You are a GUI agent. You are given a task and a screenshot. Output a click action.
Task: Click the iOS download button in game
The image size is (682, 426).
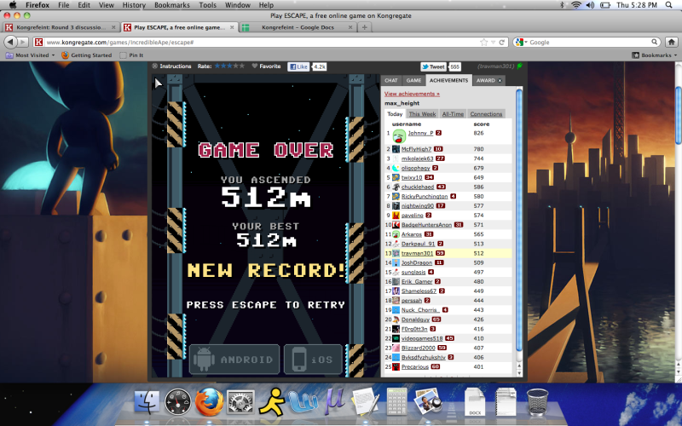click(313, 360)
